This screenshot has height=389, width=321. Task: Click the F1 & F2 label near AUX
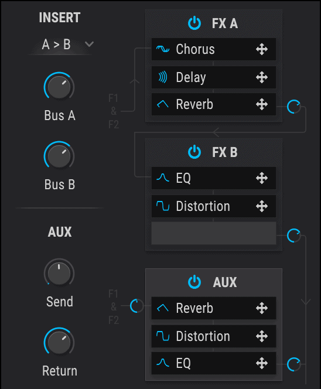click(x=114, y=307)
